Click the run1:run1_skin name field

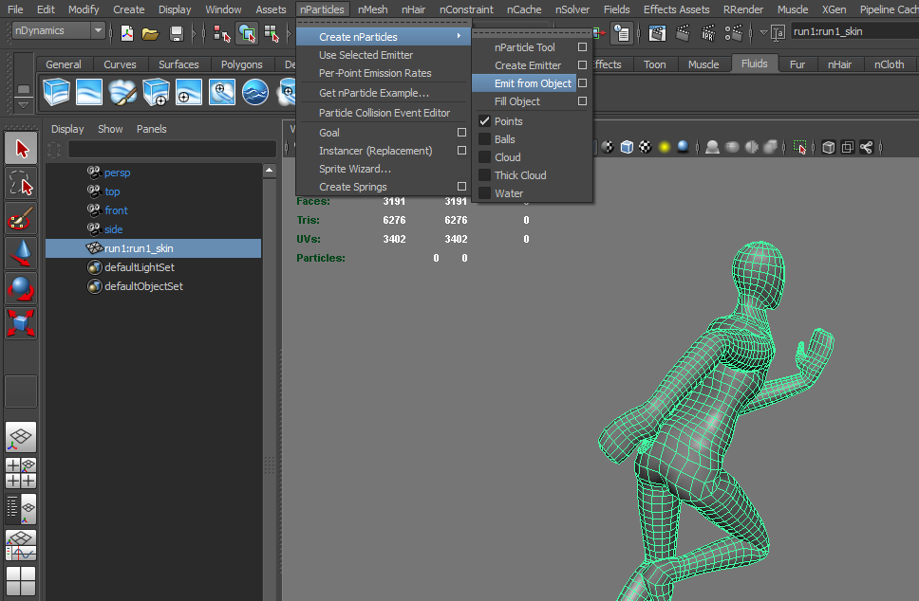tap(854, 31)
